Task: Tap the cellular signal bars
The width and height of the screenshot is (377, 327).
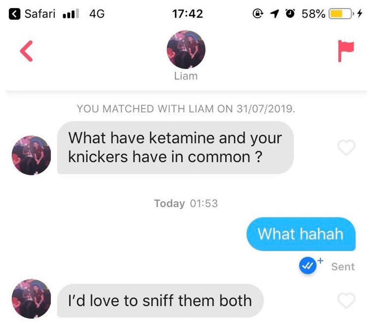Action: pos(71,14)
